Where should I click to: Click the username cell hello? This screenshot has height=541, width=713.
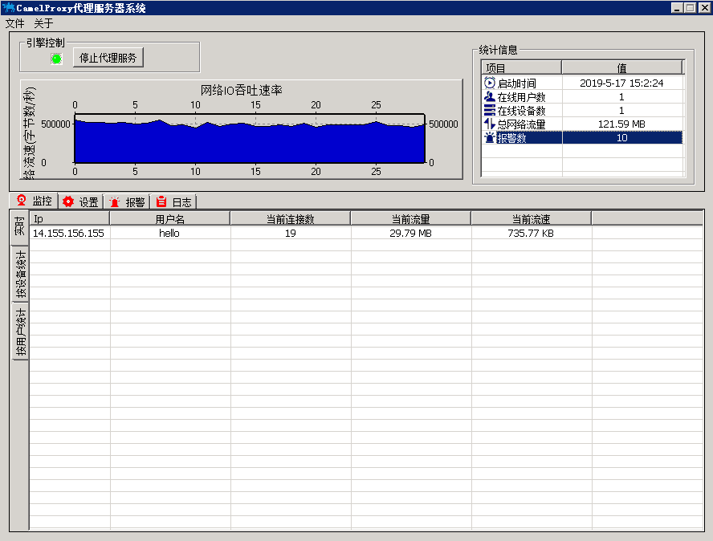(169, 234)
